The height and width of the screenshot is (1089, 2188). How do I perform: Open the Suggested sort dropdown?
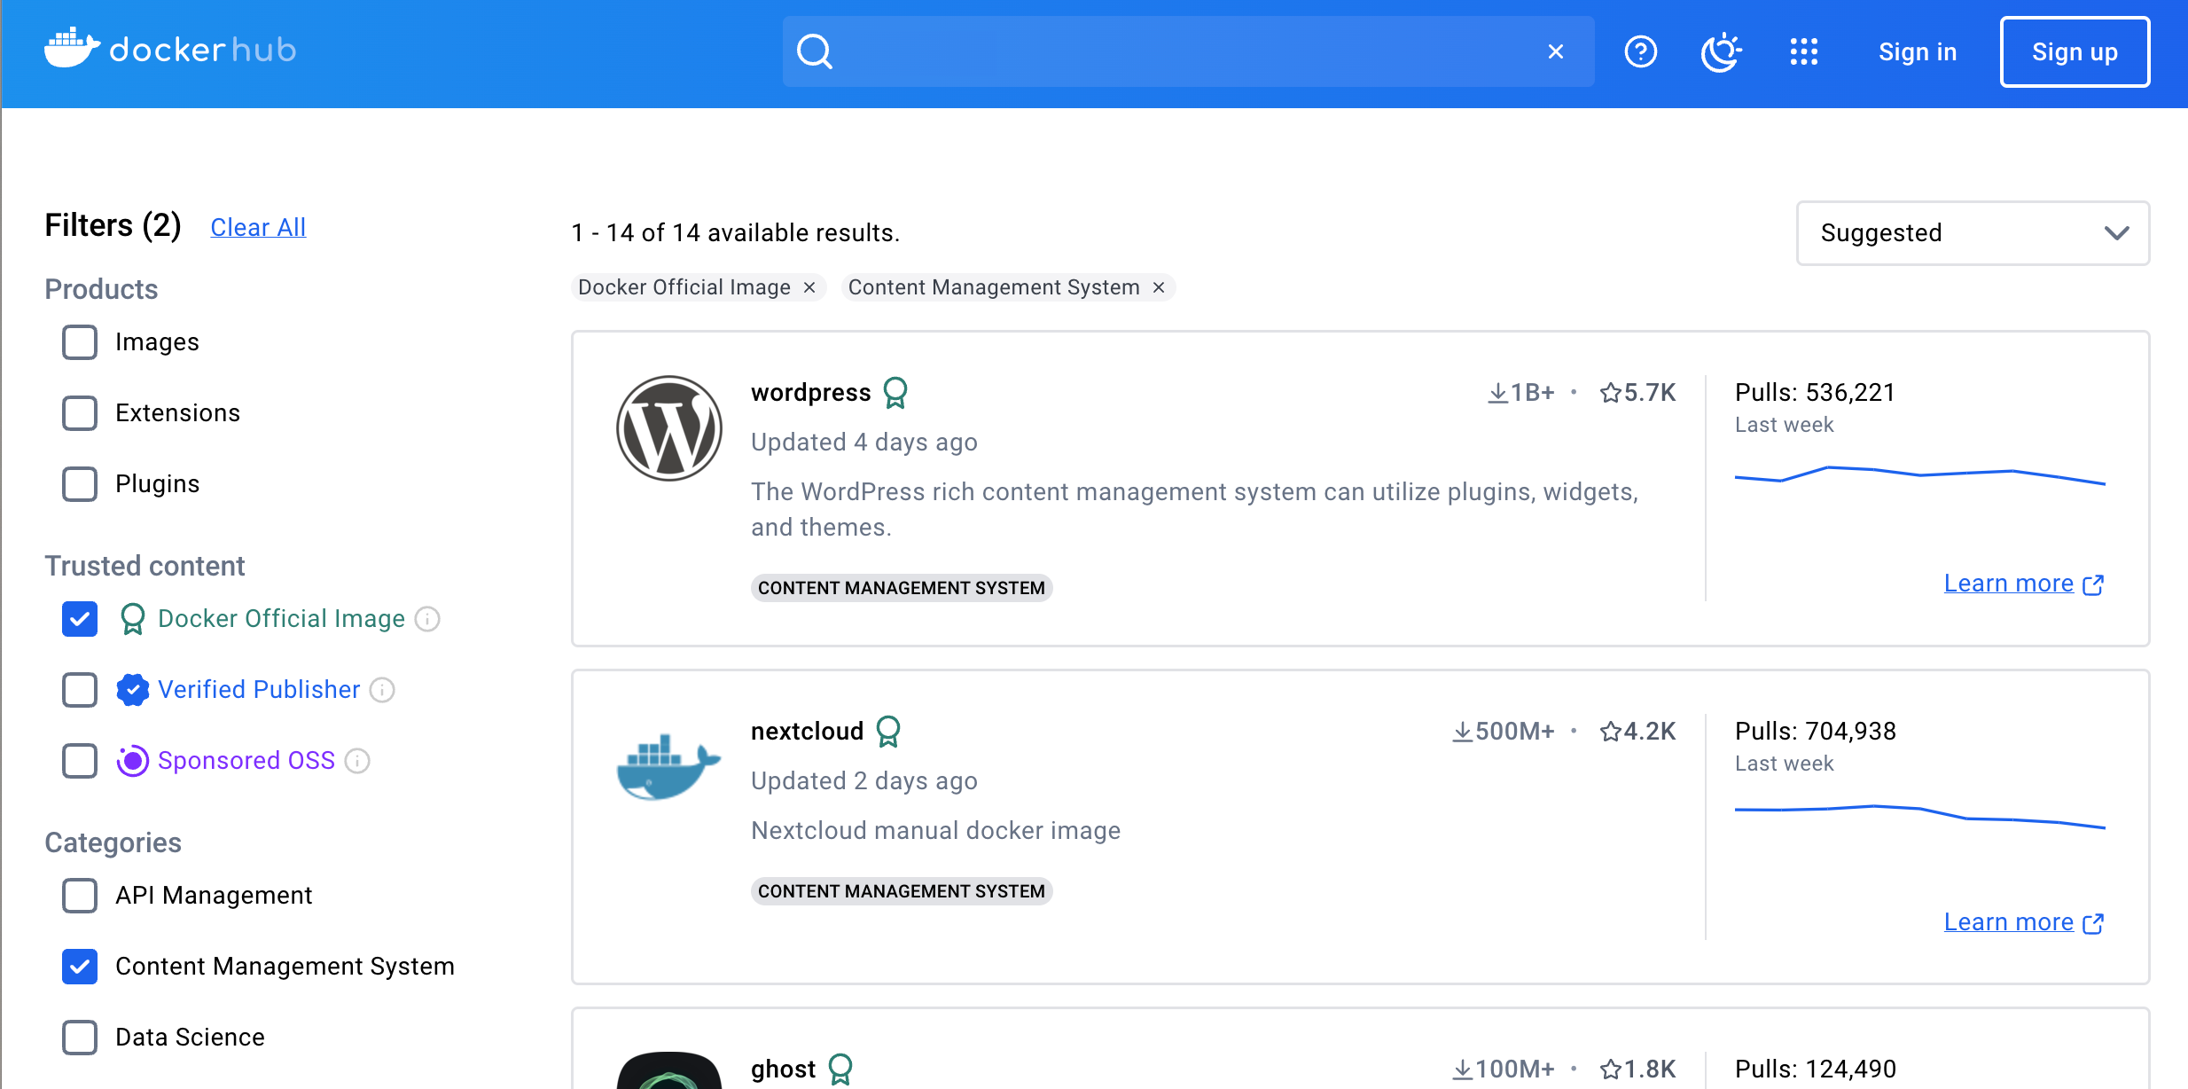coord(1973,233)
